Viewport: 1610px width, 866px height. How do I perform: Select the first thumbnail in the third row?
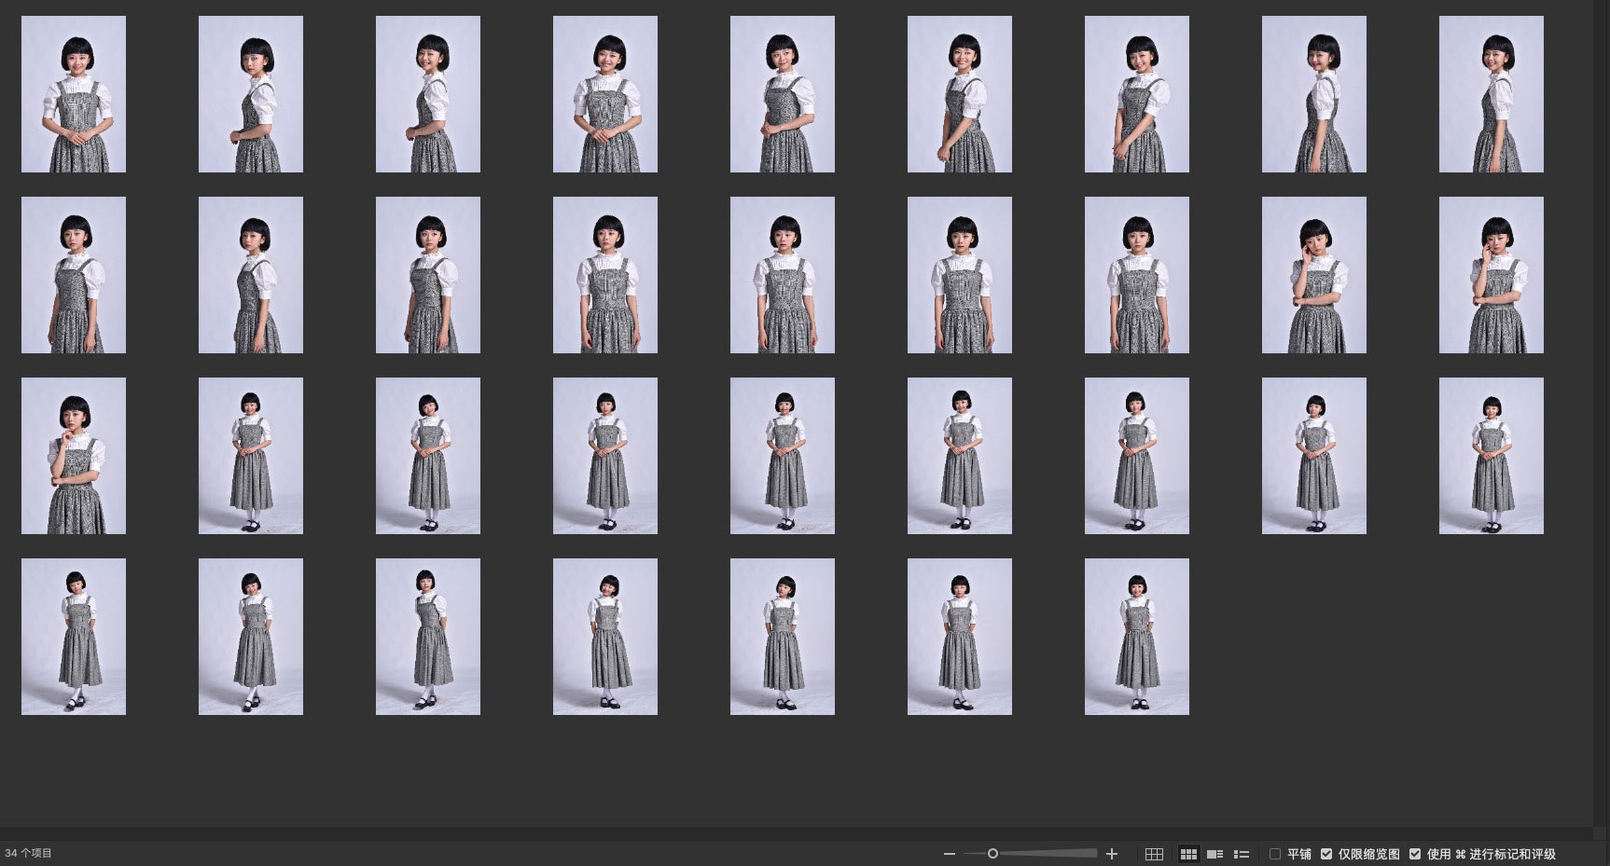coord(74,456)
